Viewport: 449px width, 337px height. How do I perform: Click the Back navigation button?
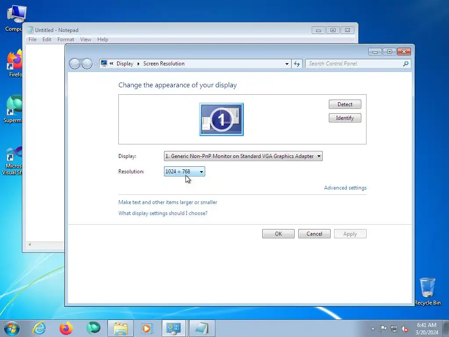pos(75,64)
